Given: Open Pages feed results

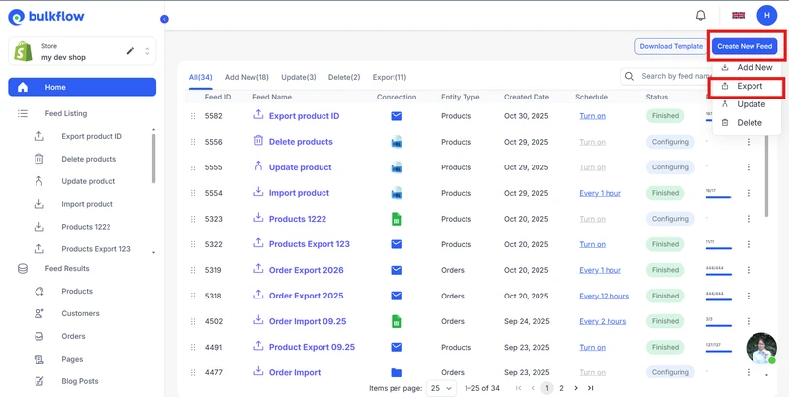Looking at the screenshot, I should tap(72, 359).
